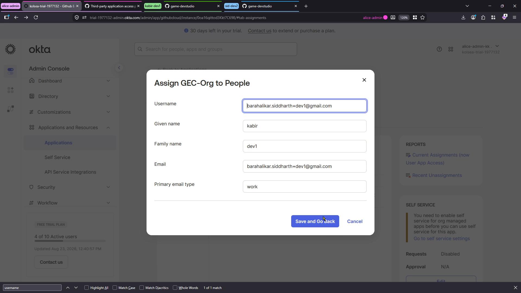The height and width of the screenshot is (293, 521).
Task: Expand Customizations in the sidebar
Action: [70, 112]
